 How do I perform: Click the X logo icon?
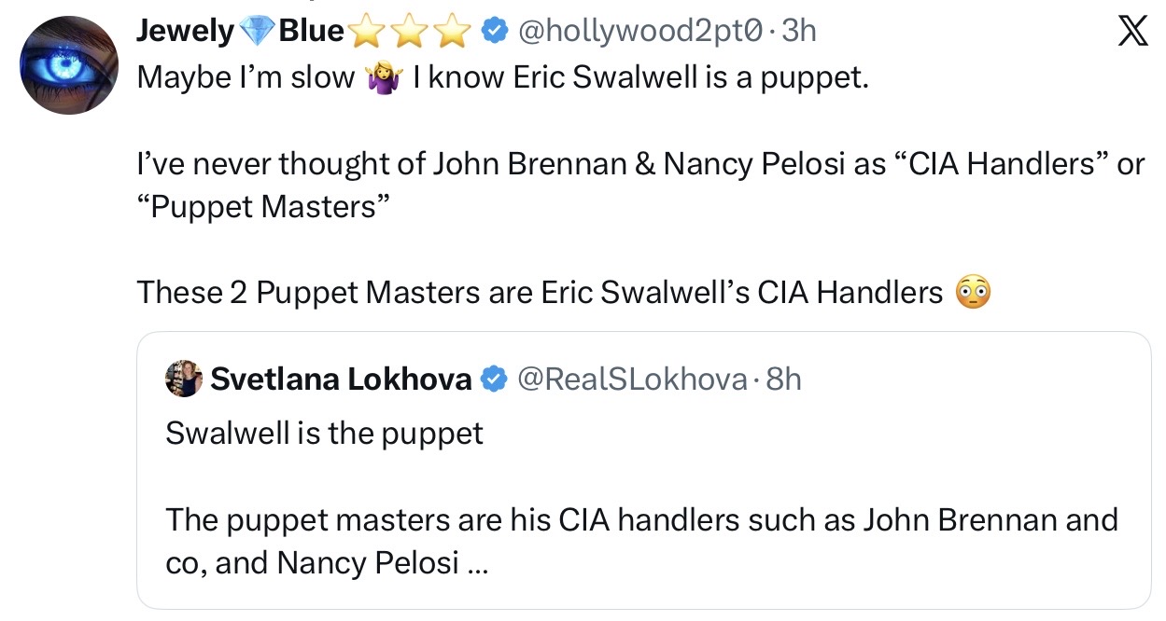(1132, 32)
